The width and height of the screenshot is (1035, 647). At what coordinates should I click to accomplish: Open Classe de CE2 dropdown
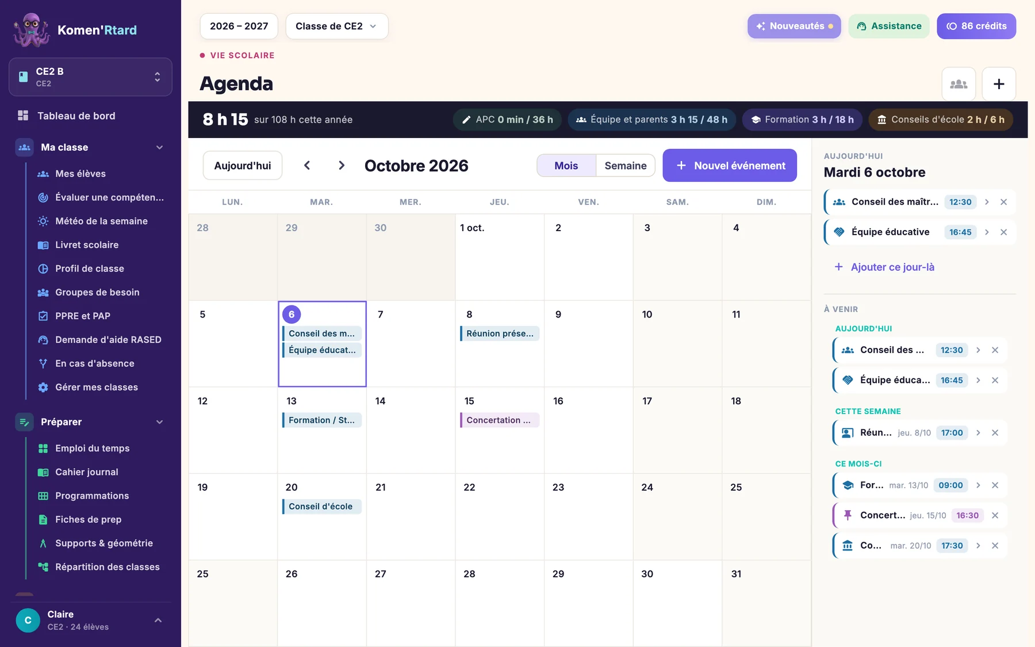tap(336, 26)
